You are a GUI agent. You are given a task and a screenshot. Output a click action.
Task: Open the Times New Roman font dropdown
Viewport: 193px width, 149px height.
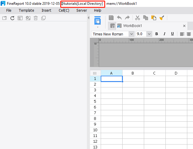(132, 34)
